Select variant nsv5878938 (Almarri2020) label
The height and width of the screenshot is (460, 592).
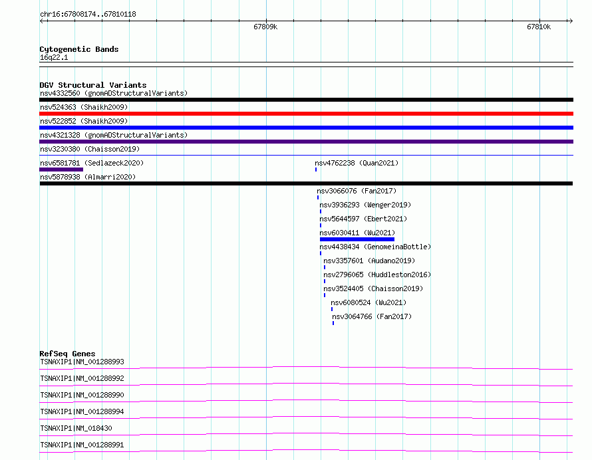[88, 177]
